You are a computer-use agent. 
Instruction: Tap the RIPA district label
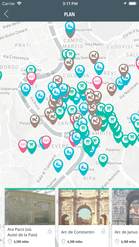coord(90,179)
